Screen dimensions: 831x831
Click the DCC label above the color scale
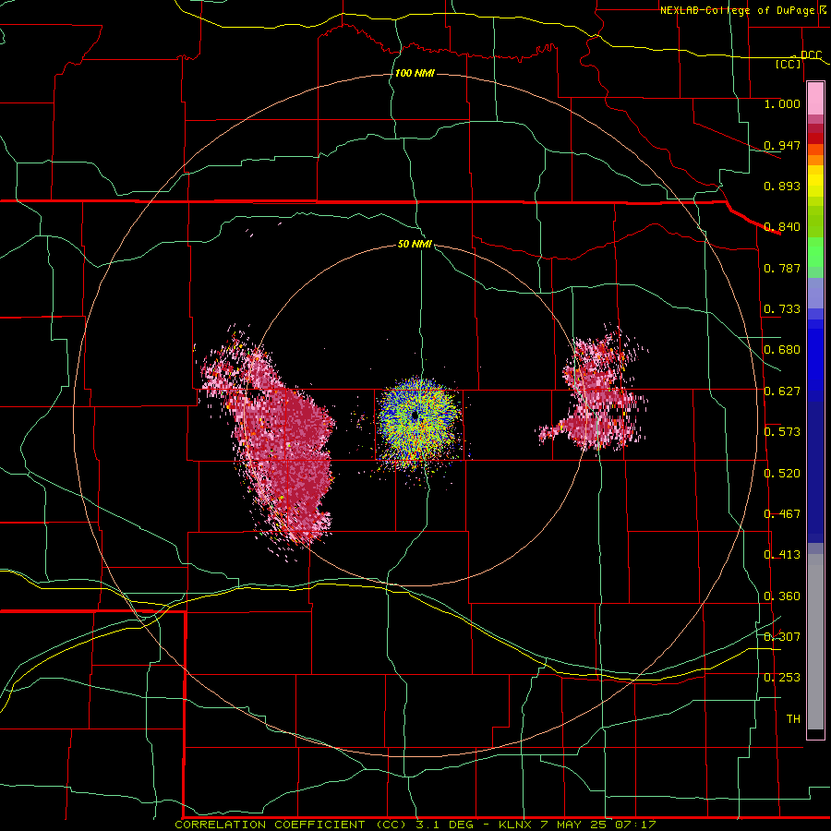[811, 55]
